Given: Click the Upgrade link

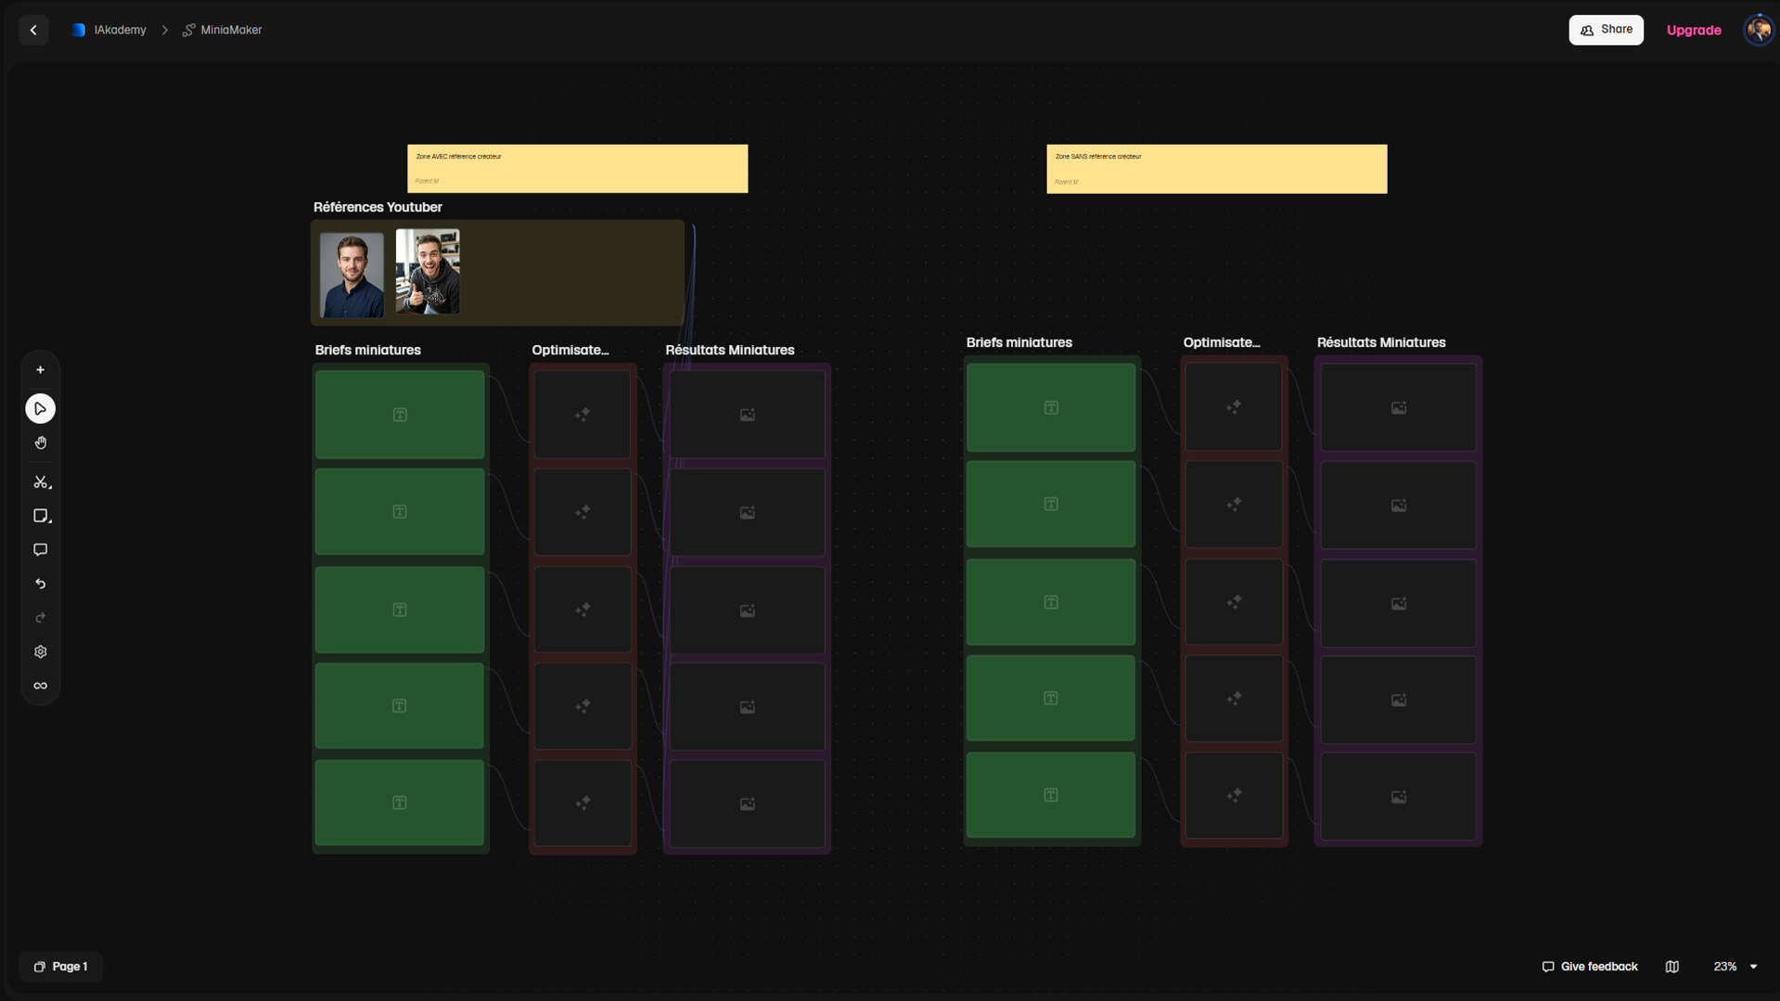Looking at the screenshot, I should [1694, 31].
